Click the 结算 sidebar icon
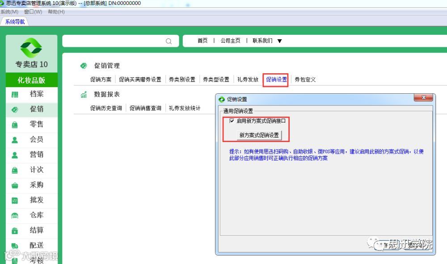 15,230
